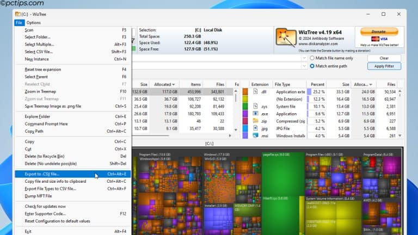Open the first filter dropdown arrow
Viewport: 418px width, 235px height.
coord(304,58)
